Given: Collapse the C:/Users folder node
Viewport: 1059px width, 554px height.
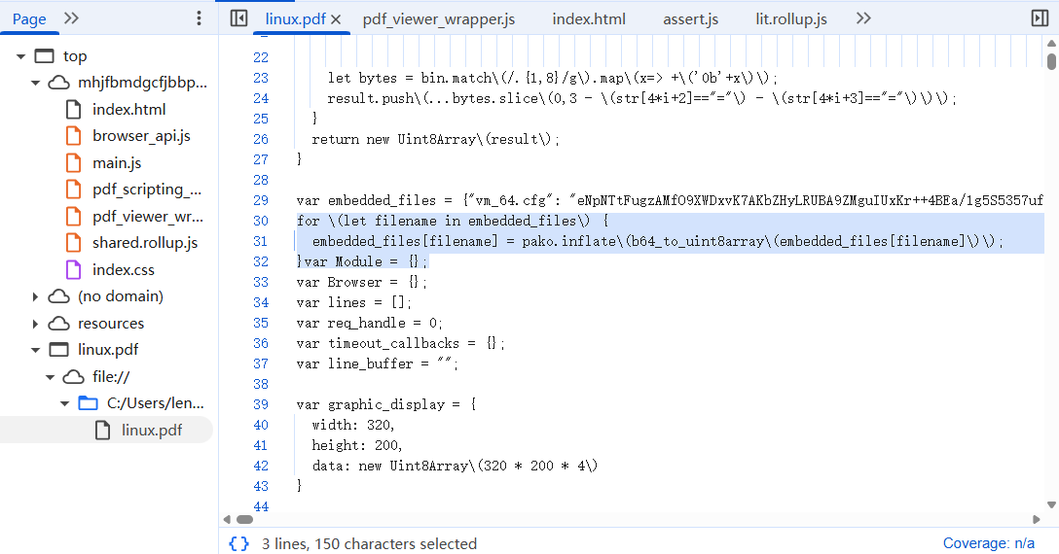Looking at the screenshot, I should 65,403.
